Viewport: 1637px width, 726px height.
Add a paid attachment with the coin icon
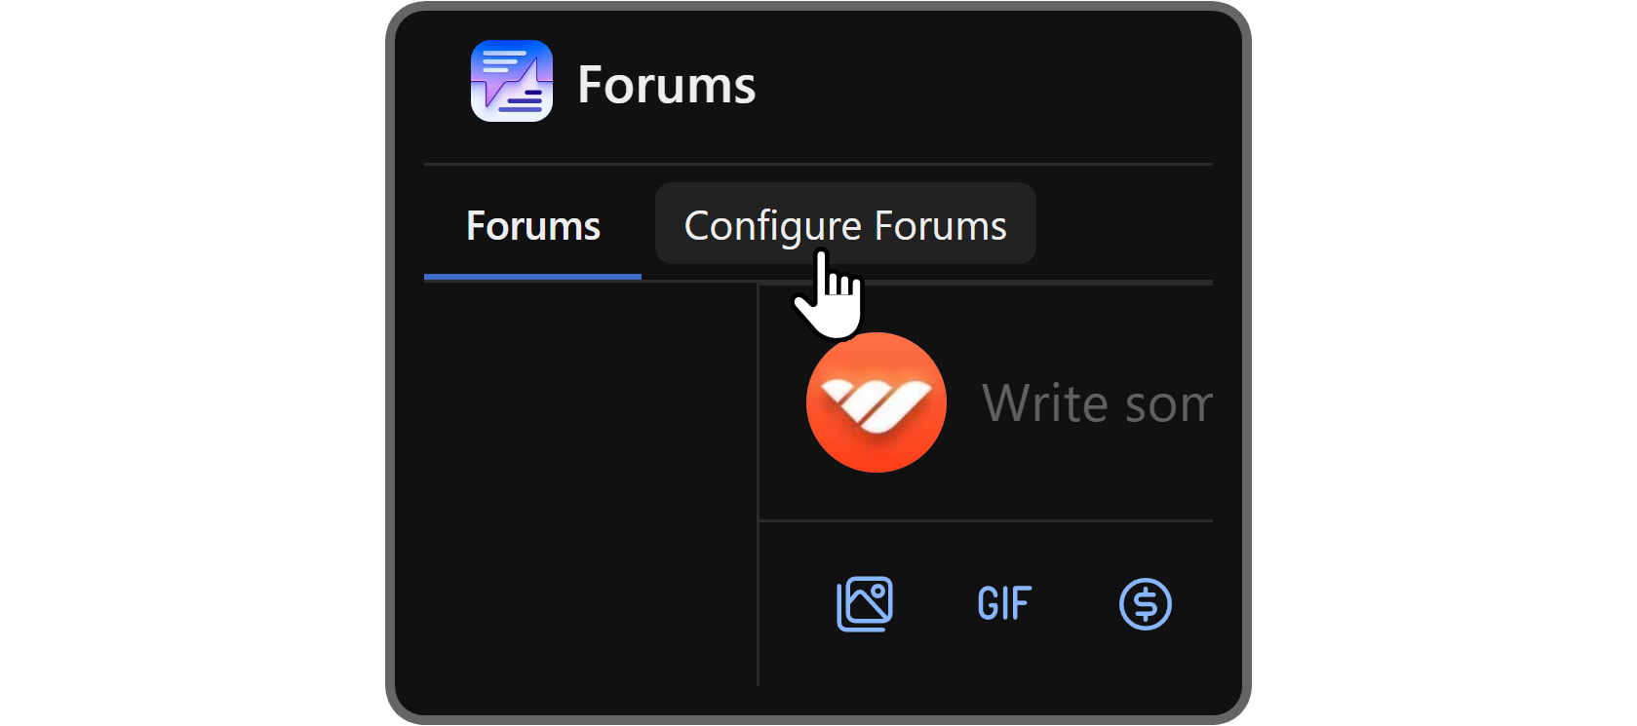pos(1145,604)
